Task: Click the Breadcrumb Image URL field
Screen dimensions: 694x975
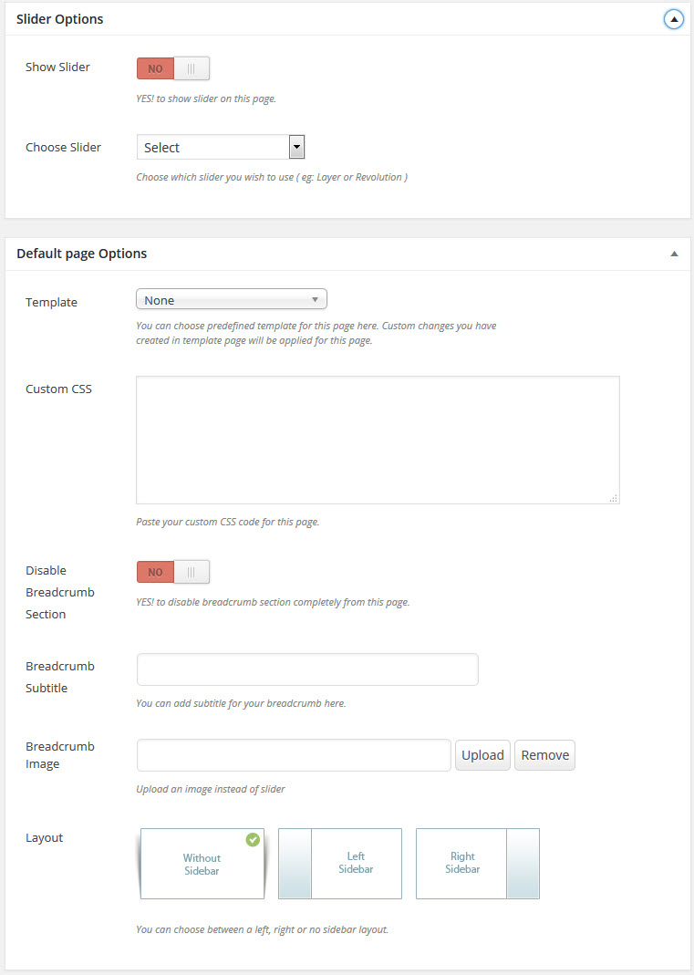Action: click(x=294, y=755)
